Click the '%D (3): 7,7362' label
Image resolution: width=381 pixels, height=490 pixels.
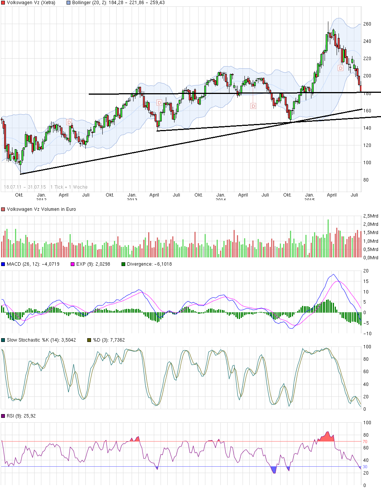point(109,340)
